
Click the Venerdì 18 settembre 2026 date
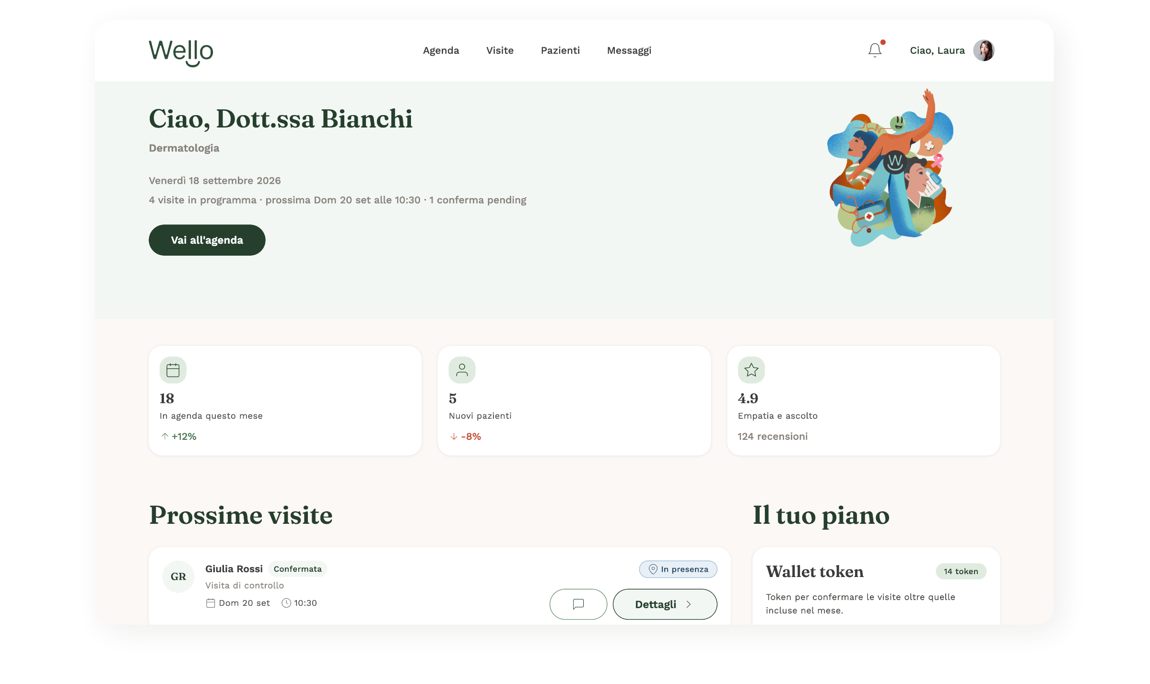[215, 181]
